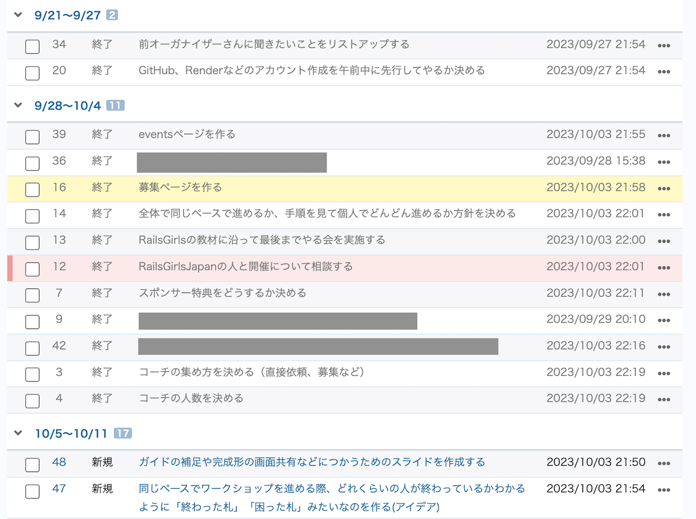Click the 11 count badge for 9/28〜10/4

pyautogui.click(x=115, y=105)
